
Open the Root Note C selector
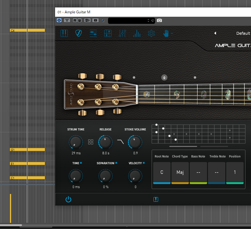162,173
